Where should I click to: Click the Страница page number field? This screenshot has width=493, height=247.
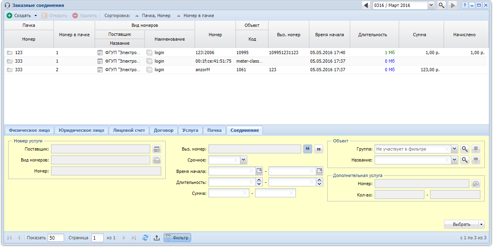[x=98, y=238]
